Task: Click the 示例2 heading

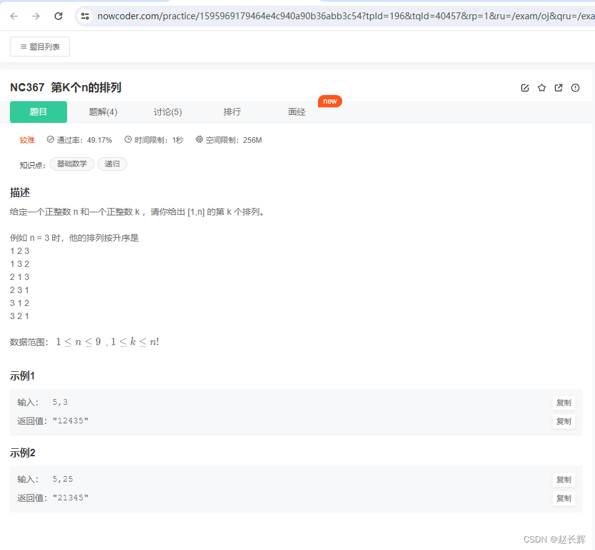Action: [x=22, y=453]
